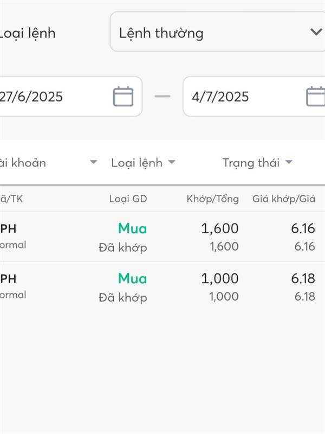This screenshot has height=434, width=325.
Task: Expand the Tài khoản filter arrow
Action: (x=94, y=162)
